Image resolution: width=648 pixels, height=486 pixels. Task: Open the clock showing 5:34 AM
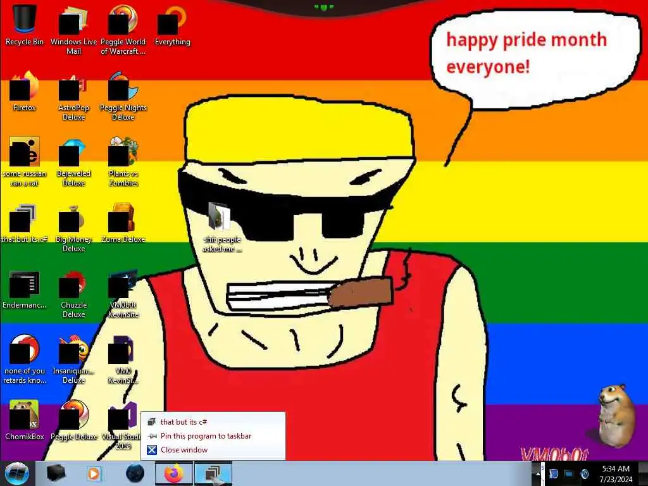click(616, 473)
